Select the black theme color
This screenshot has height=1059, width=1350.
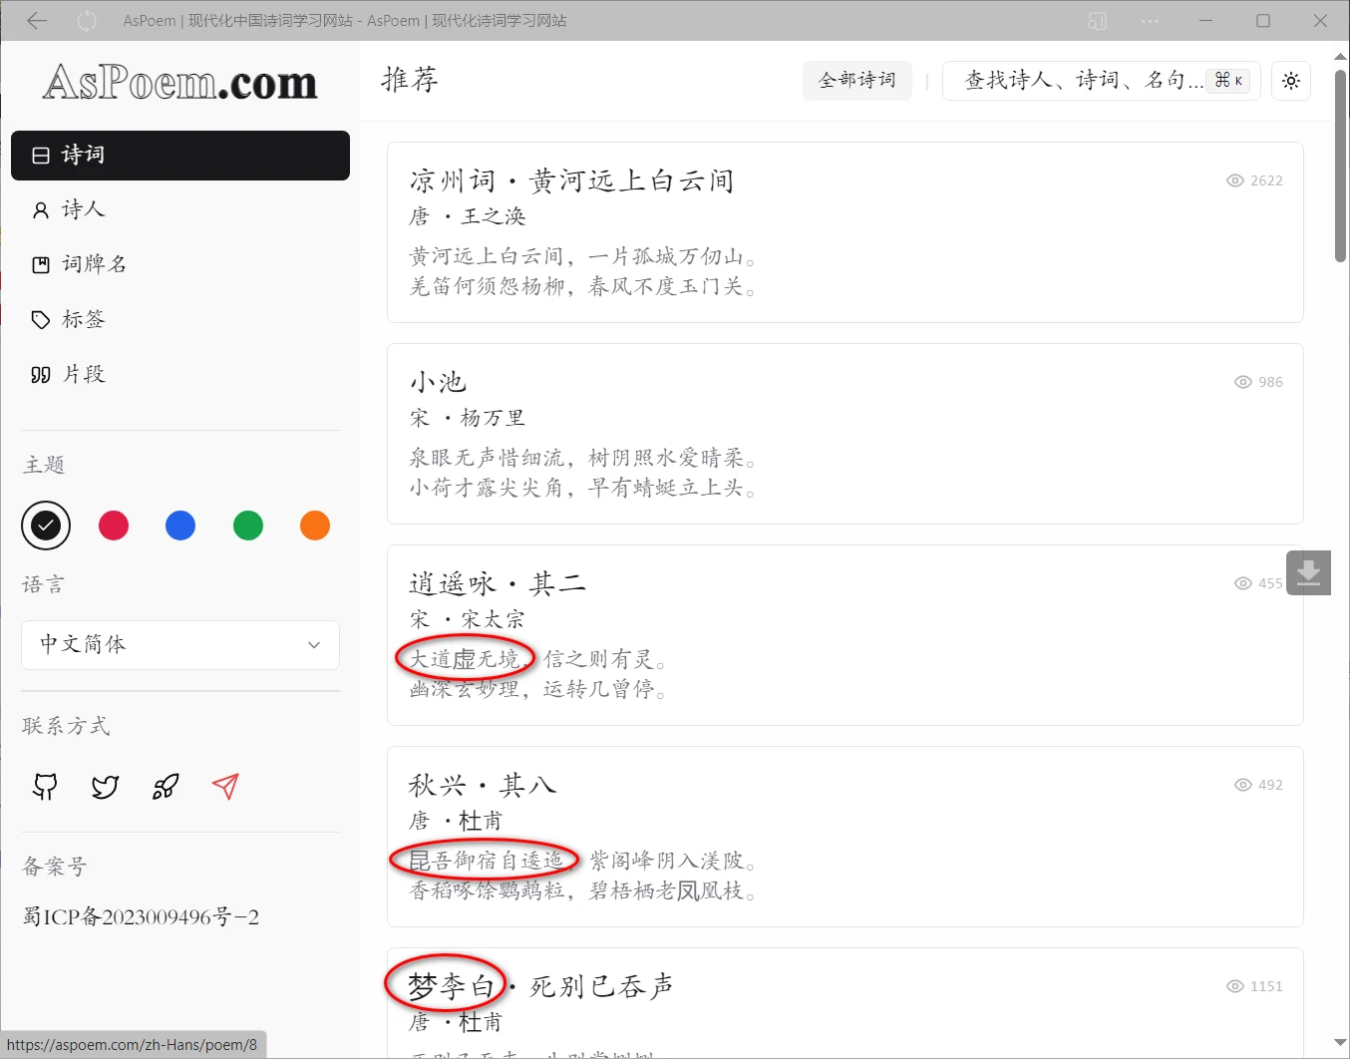pos(46,526)
